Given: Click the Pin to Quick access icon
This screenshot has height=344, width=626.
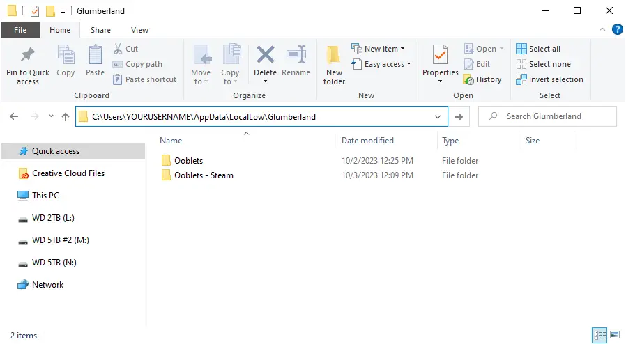Looking at the screenshot, I should tap(28, 55).
